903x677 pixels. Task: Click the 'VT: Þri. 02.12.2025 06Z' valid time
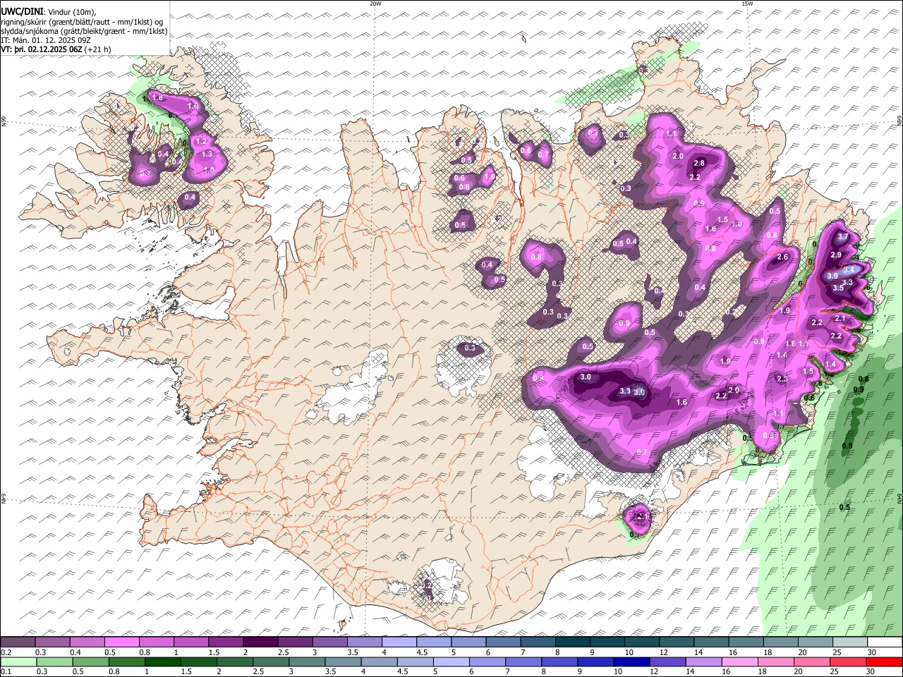coord(42,50)
